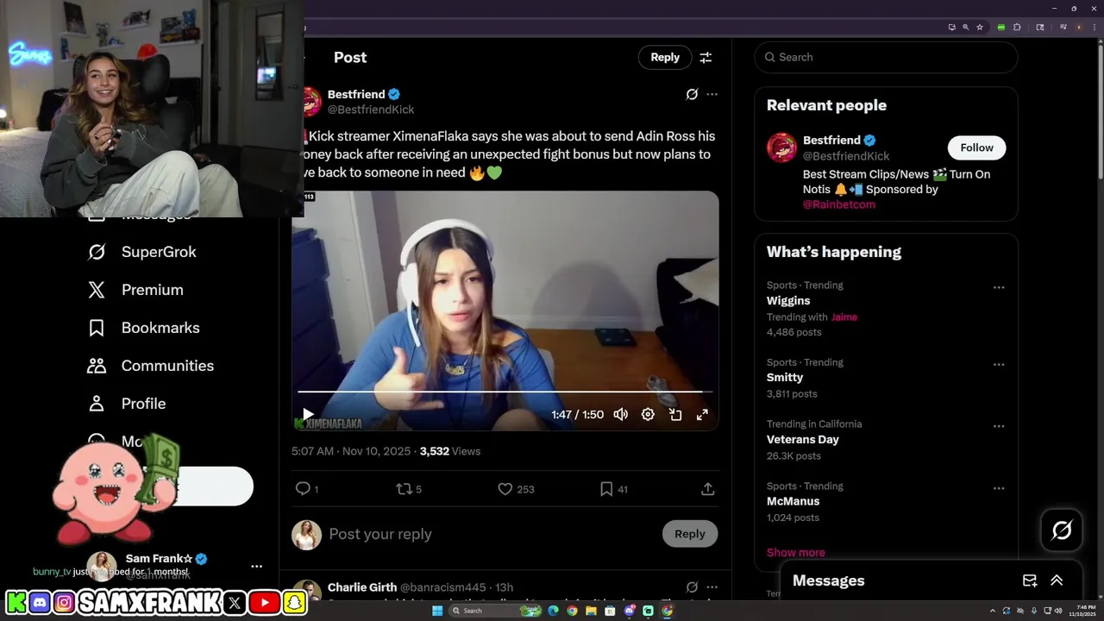Open more options for Veterans Day trend

[999, 426]
